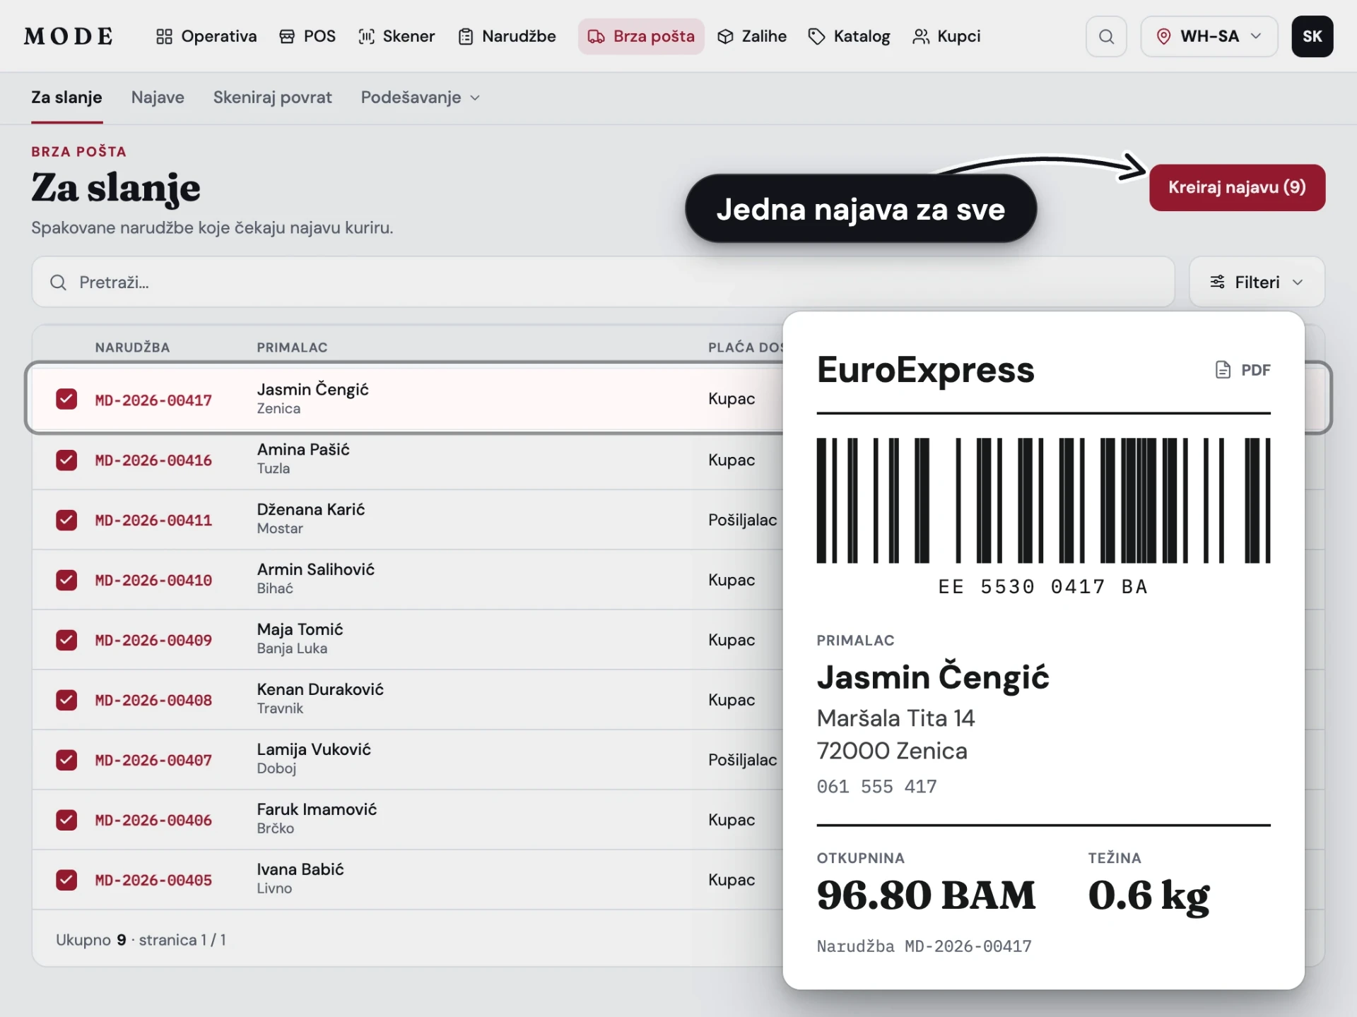Viewport: 1357px width, 1017px height.
Task: Open the Skeniraj povrat tab
Action: [273, 97]
